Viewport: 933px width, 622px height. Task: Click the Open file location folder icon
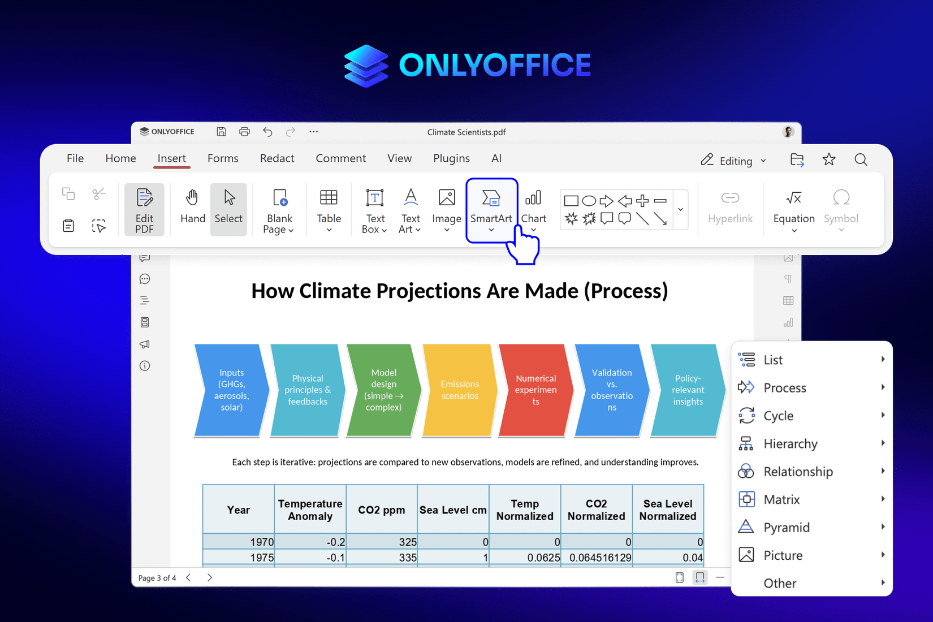coord(797,160)
